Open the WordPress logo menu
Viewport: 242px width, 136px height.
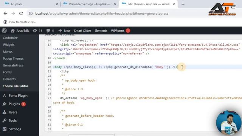point(4,31)
